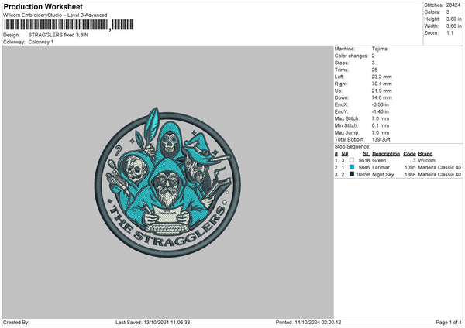Click the Night Sky thread color swatch
The image size is (465, 328).
coord(352,174)
